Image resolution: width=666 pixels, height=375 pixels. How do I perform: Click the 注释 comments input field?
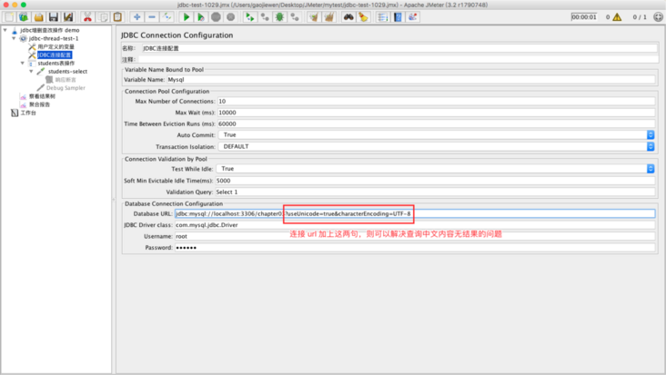(x=398, y=59)
